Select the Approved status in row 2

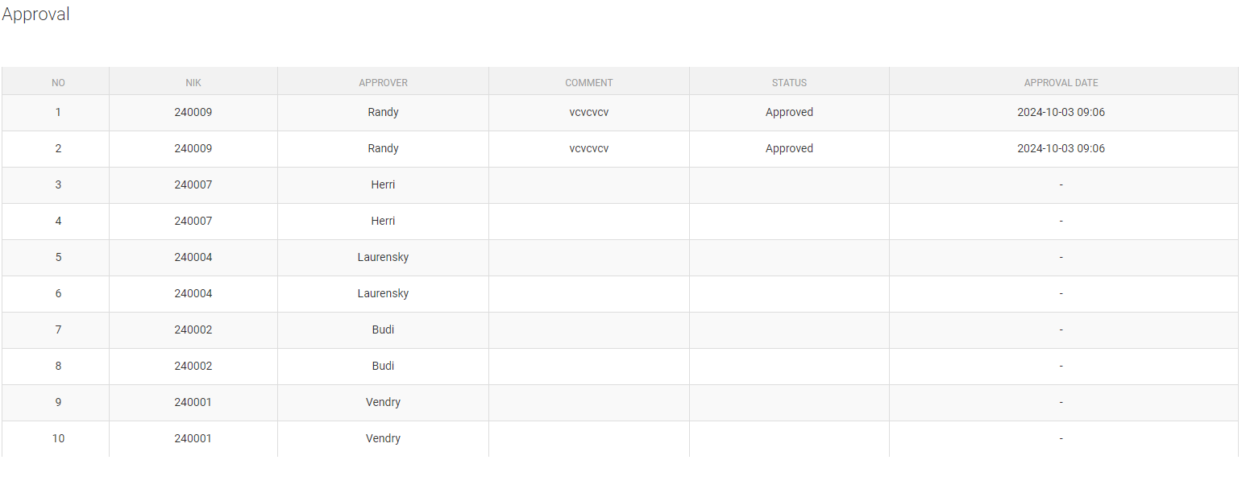(x=789, y=149)
